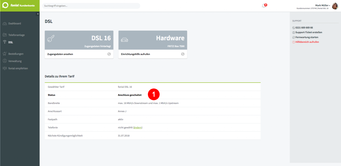Click the 'Anschlussart' row label
The image size is (341, 166).
pyautogui.click(x=55, y=111)
